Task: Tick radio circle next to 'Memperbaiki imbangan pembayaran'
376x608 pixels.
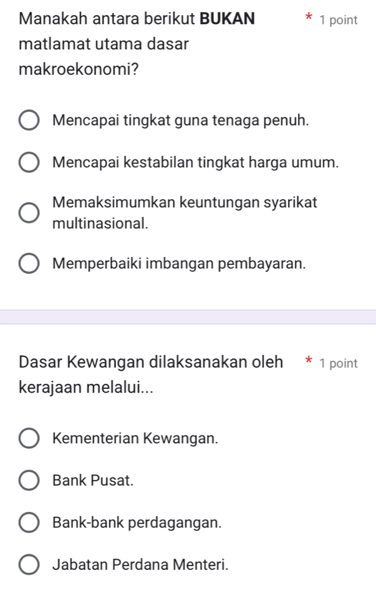Action: 29,263
